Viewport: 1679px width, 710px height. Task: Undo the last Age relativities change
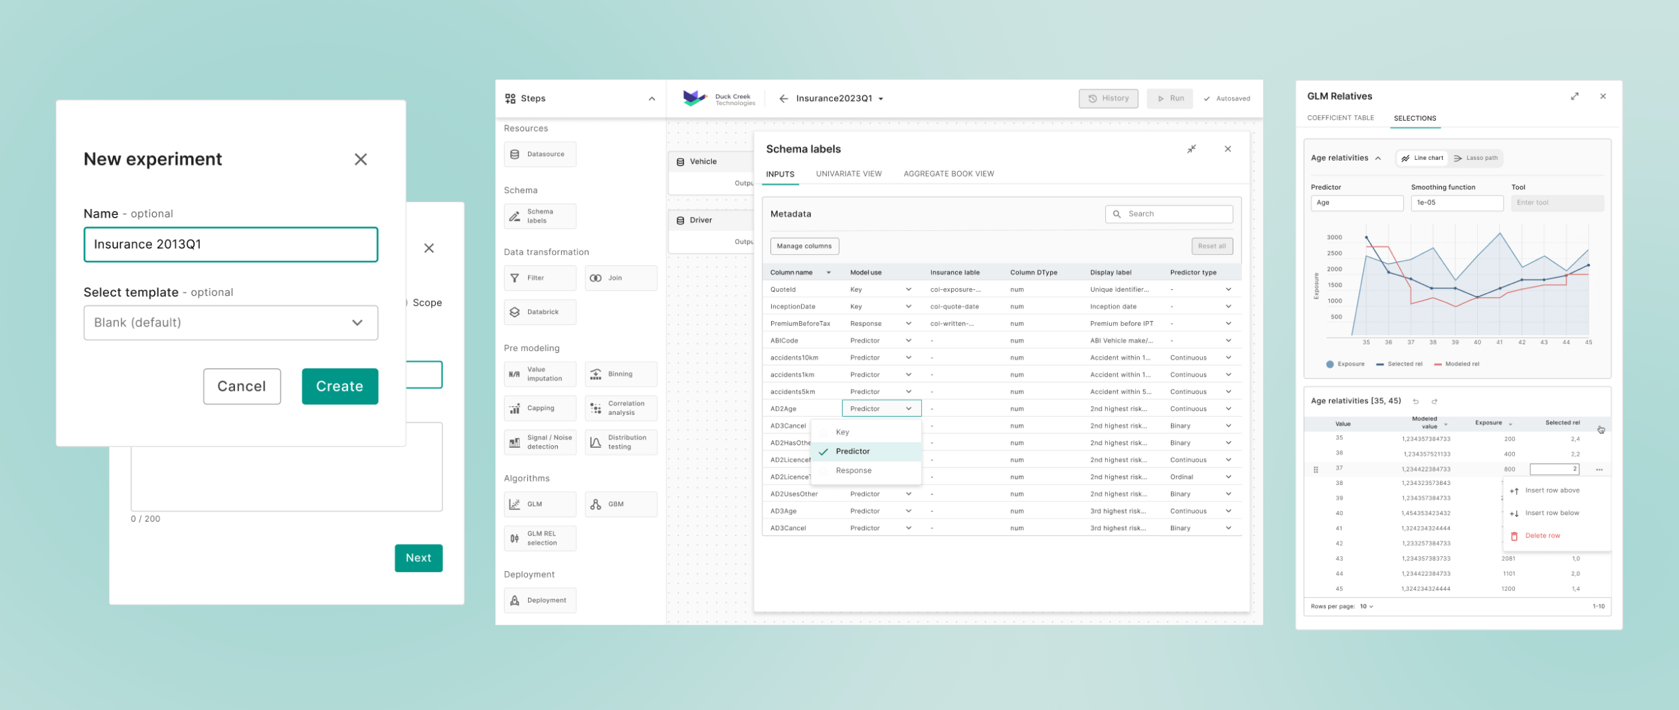(x=1416, y=401)
